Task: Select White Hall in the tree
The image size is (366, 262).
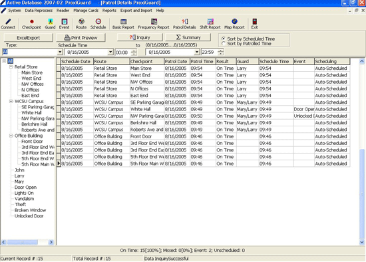Action: tap(31, 112)
